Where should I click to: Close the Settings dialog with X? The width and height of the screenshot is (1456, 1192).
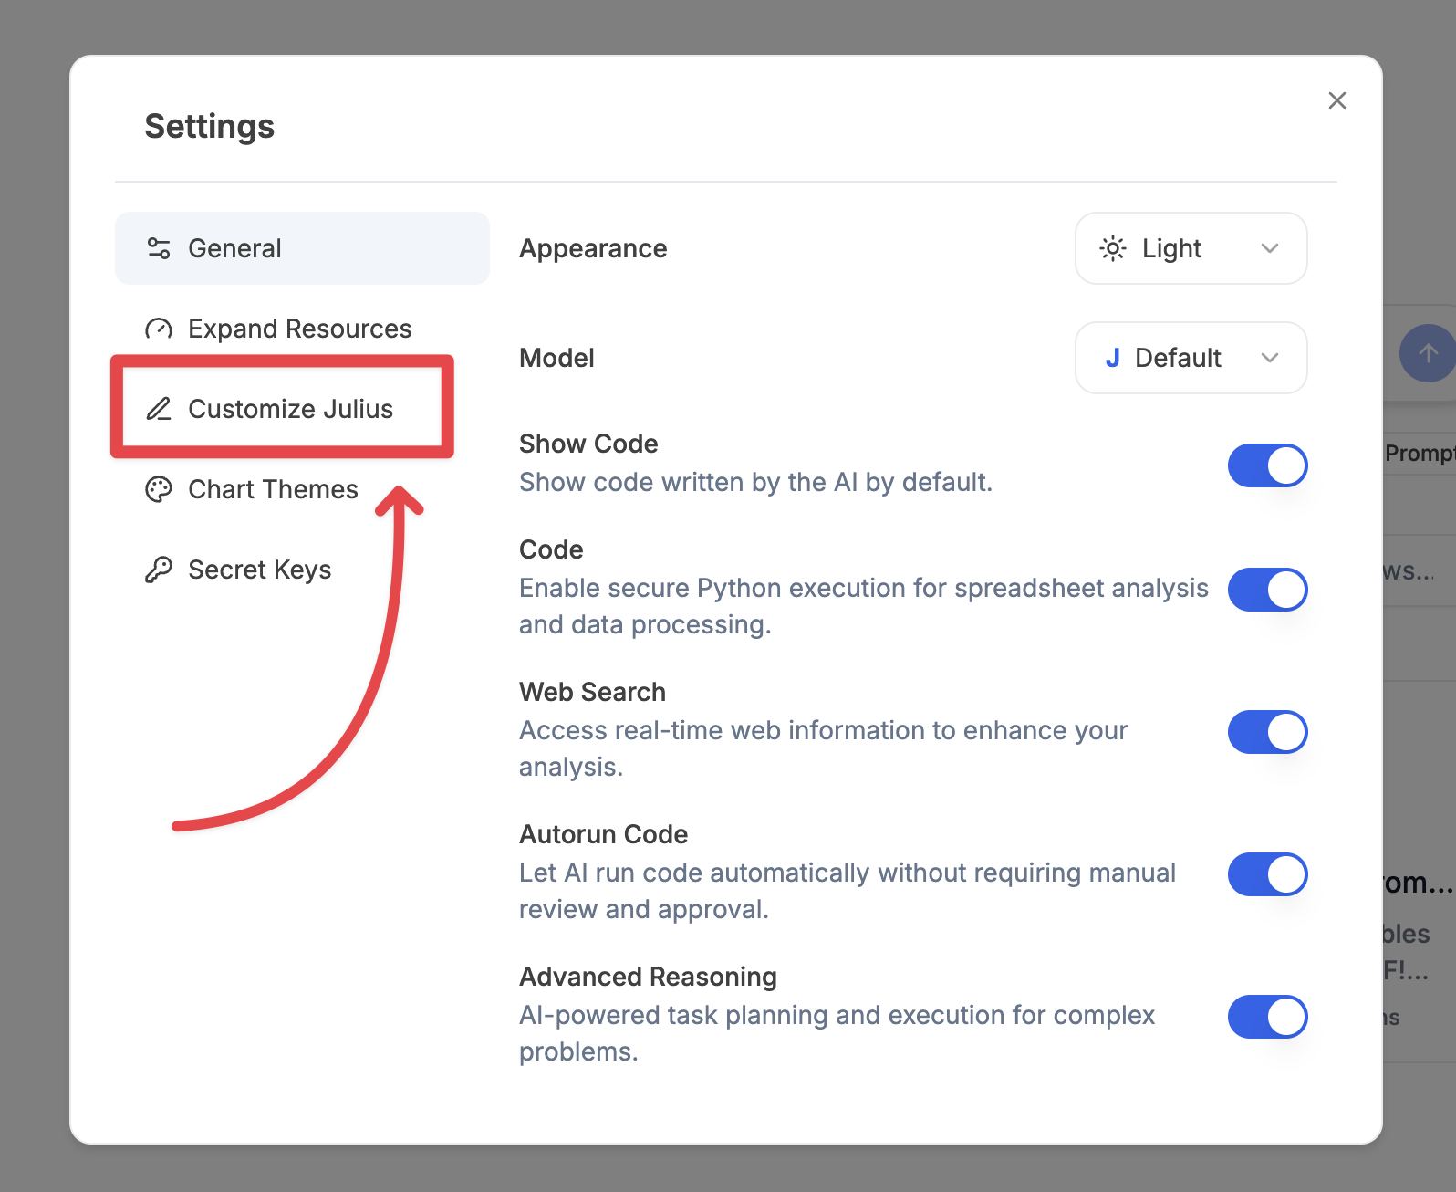pos(1337,100)
